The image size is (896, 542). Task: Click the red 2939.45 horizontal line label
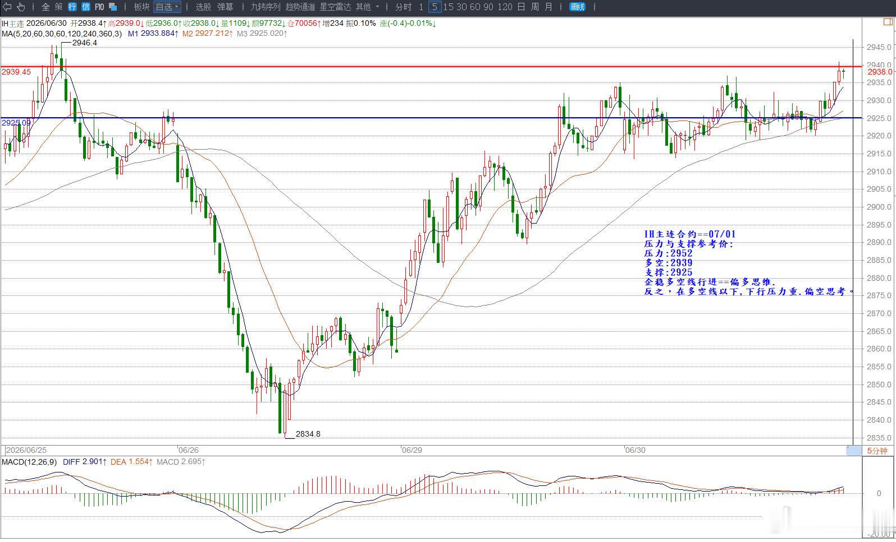coord(16,72)
